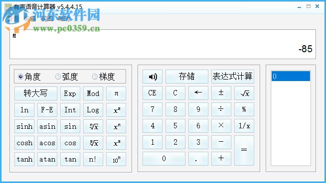Click the Mod button

pos(93,93)
